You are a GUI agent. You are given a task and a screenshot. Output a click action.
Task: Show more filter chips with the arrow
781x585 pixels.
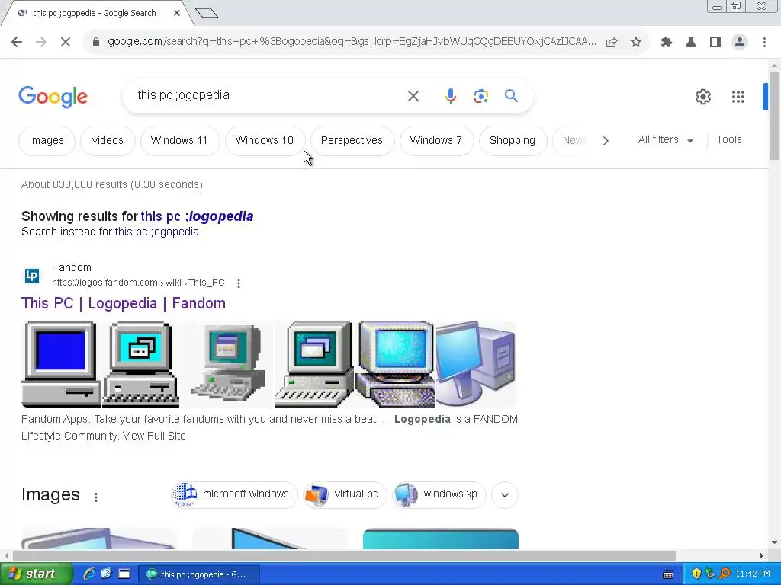(x=606, y=141)
